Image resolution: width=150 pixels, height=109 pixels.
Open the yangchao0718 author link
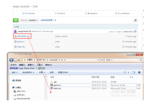(24, 31)
